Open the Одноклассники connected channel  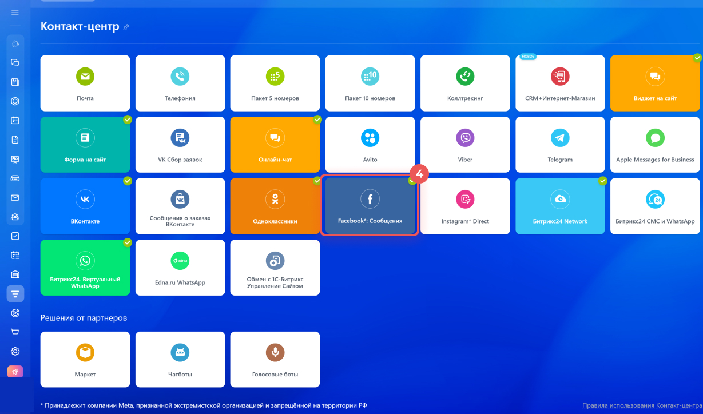click(275, 206)
